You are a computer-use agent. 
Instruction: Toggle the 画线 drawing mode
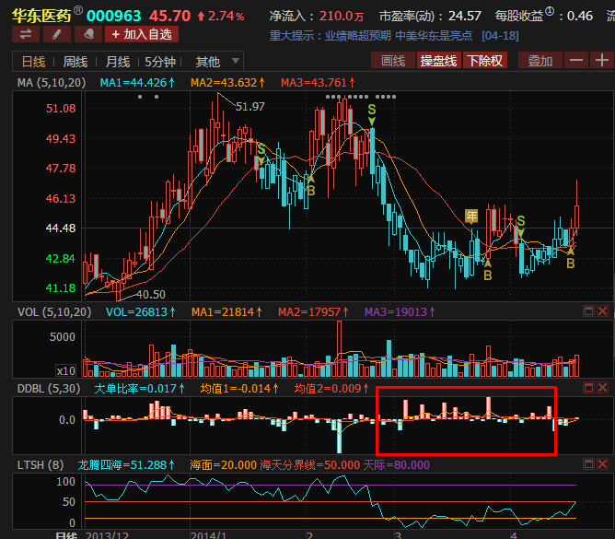point(393,61)
